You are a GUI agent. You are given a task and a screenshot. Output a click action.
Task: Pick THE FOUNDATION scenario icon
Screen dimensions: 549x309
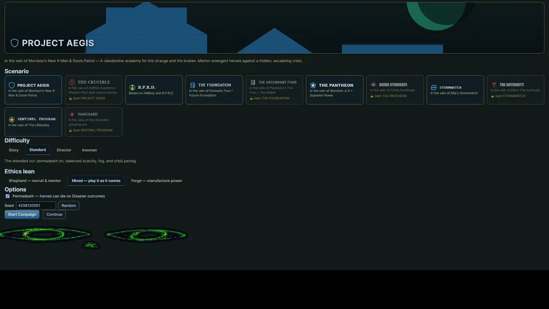[x=193, y=85]
